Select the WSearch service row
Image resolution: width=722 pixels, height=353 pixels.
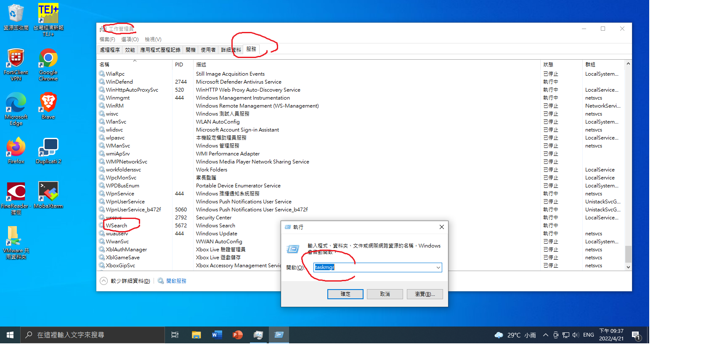click(x=117, y=226)
